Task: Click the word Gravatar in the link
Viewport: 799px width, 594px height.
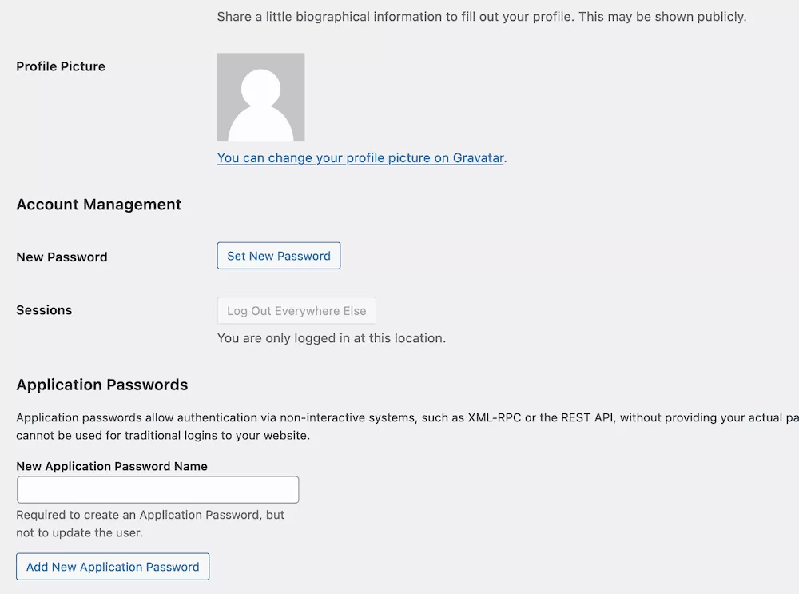Action: point(478,158)
